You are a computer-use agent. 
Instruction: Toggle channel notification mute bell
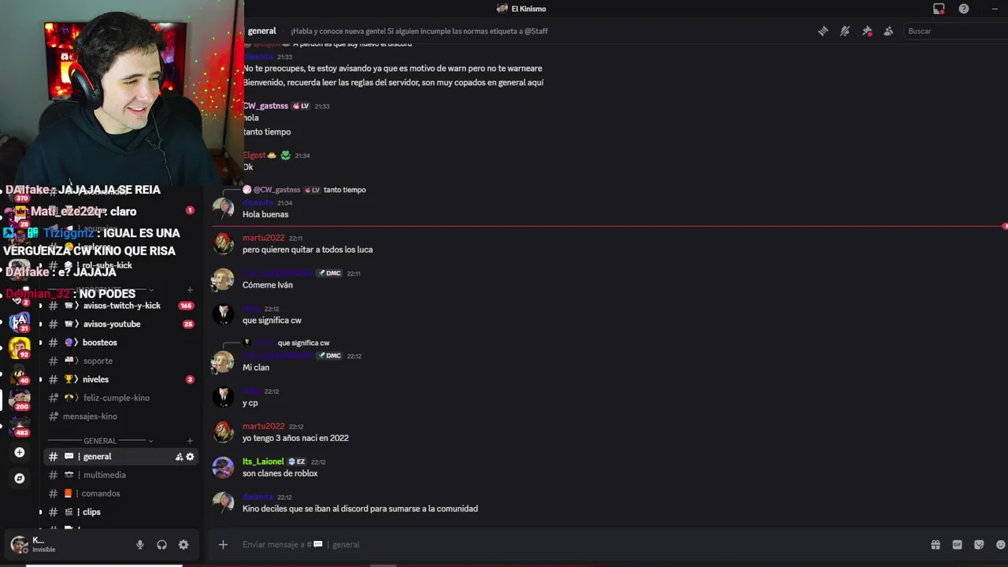[x=845, y=31]
